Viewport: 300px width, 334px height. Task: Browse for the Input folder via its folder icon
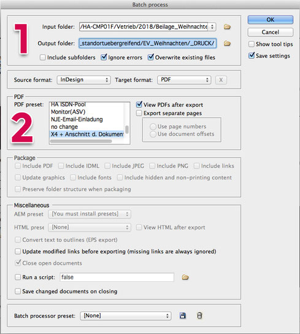point(227,27)
